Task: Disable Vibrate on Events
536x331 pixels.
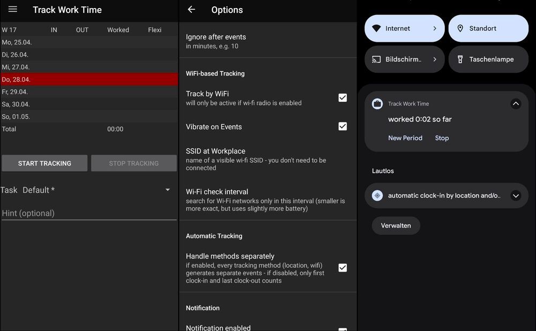Action: click(x=343, y=126)
